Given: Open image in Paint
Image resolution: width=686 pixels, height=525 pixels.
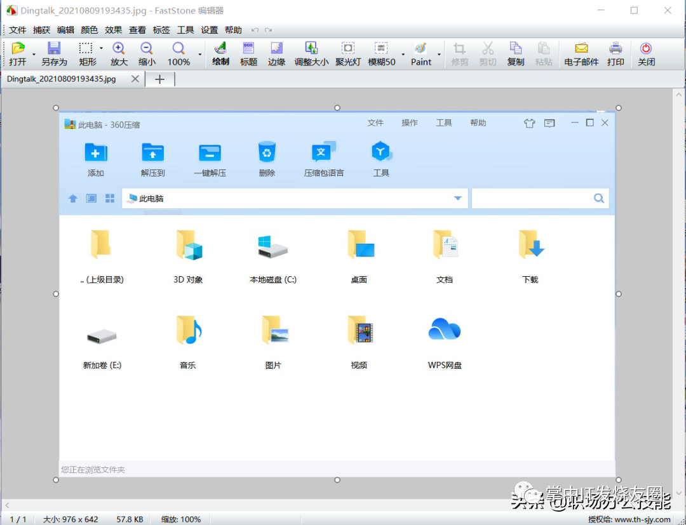Looking at the screenshot, I should (421, 54).
